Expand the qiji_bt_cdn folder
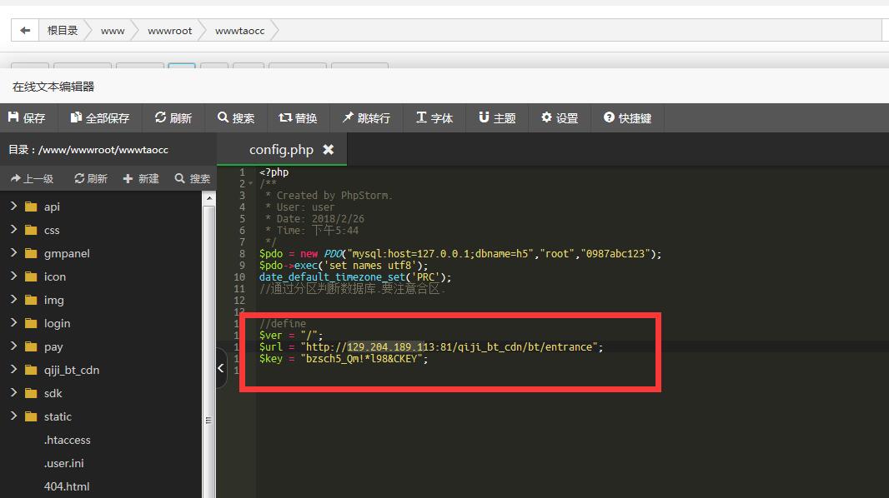The width and height of the screenshot is (889, 498). pos(14,370)
